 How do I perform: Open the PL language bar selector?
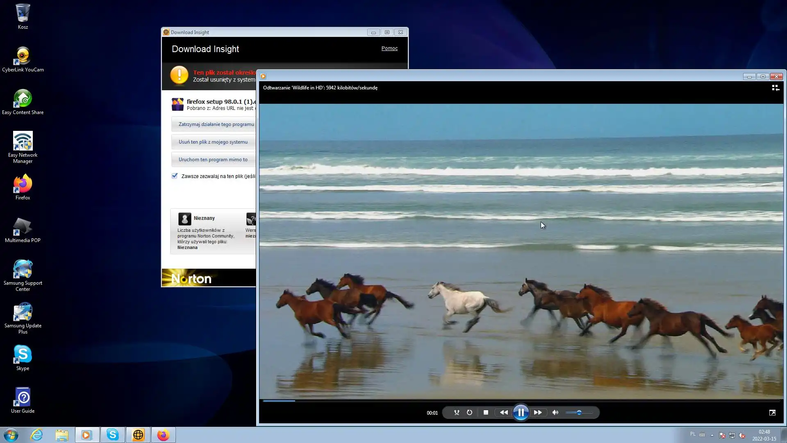(693, 434)
